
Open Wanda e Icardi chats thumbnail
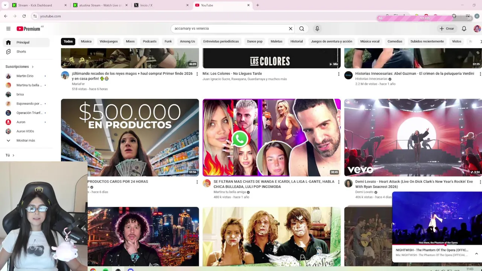(272, 138)
